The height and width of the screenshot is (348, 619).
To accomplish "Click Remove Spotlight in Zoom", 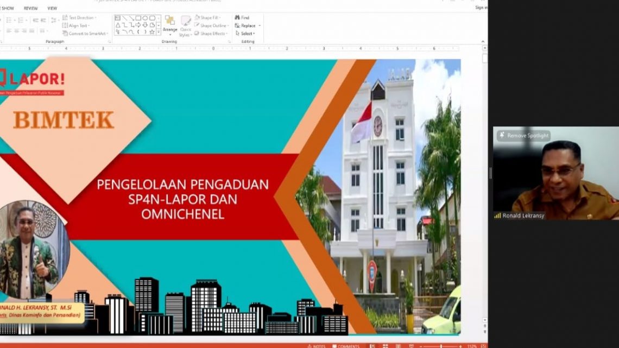I will [x=523, y=135].
